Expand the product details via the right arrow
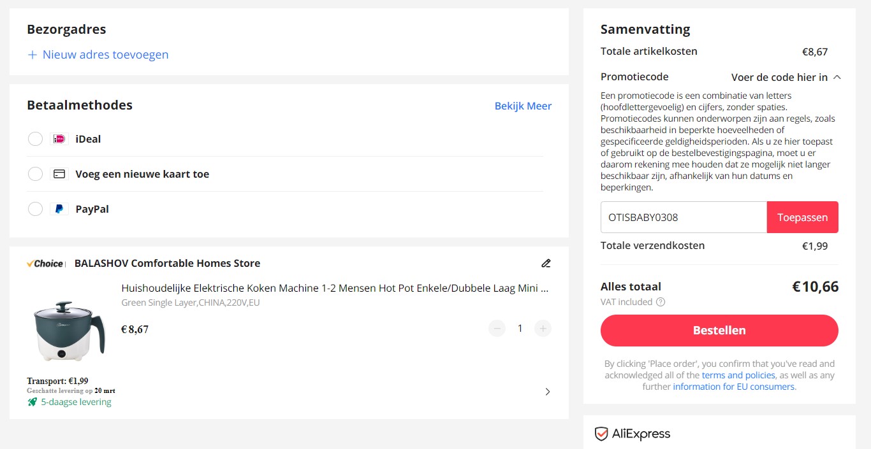Viewport: 871px width, 449px height. [547, 391]
